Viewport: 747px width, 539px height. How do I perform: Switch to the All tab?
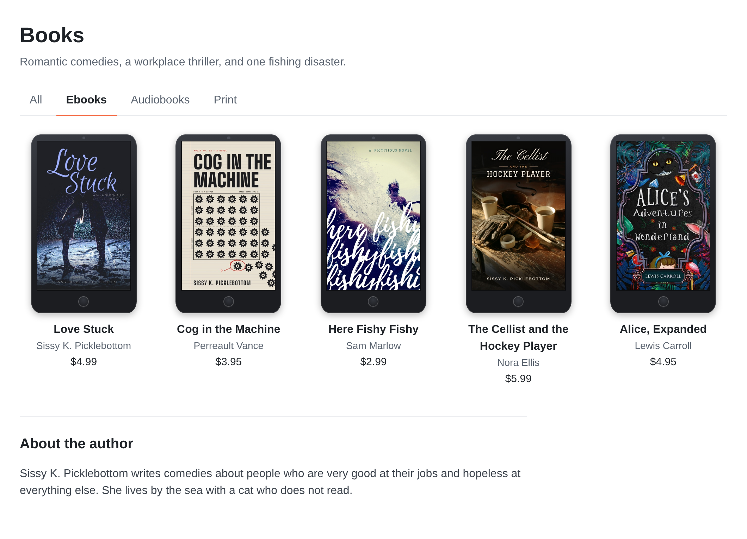click(x=36, y=100)
